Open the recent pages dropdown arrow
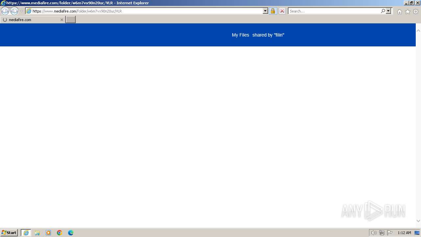Image resolution: width=421 pixels, height=237 pixels. [x=21, y=11]
